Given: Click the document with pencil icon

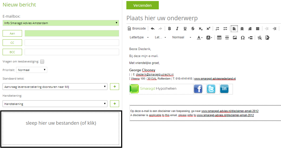Looking at the screenshot, I should tap(268, 38).
